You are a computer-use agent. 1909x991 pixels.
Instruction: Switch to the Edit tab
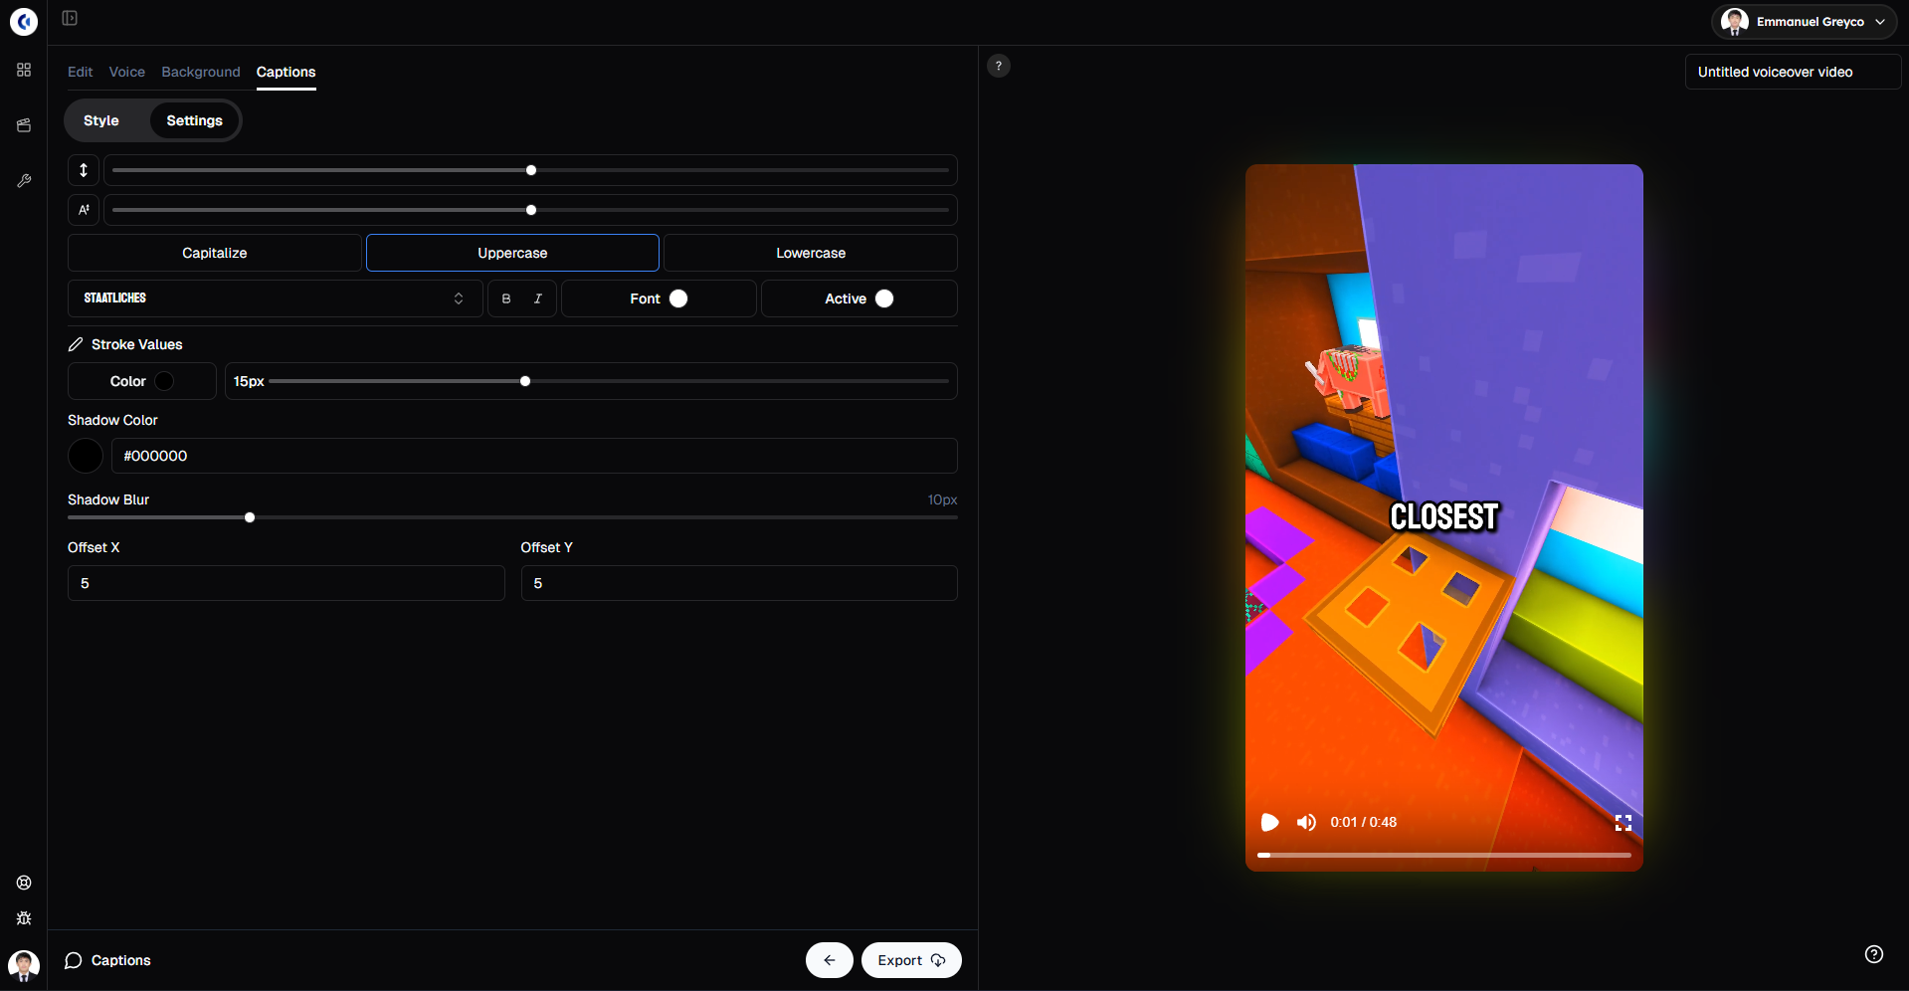pyautogui.click(x=80, y=72)
